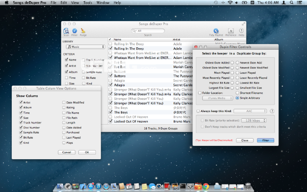The height and width of the screenshot is (192, 307).
Task: Open FaceTime in the dock
Action: tap(160, 186)
